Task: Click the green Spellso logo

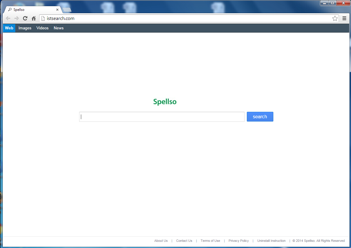Action: click(165, 102)
